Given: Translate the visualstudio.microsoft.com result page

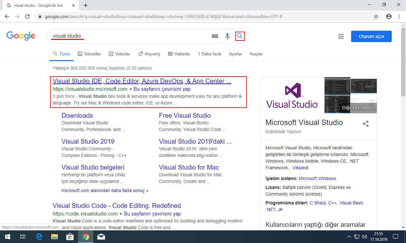Looking at the screenshot, I should pyautogui.click(x=162, y=90).
